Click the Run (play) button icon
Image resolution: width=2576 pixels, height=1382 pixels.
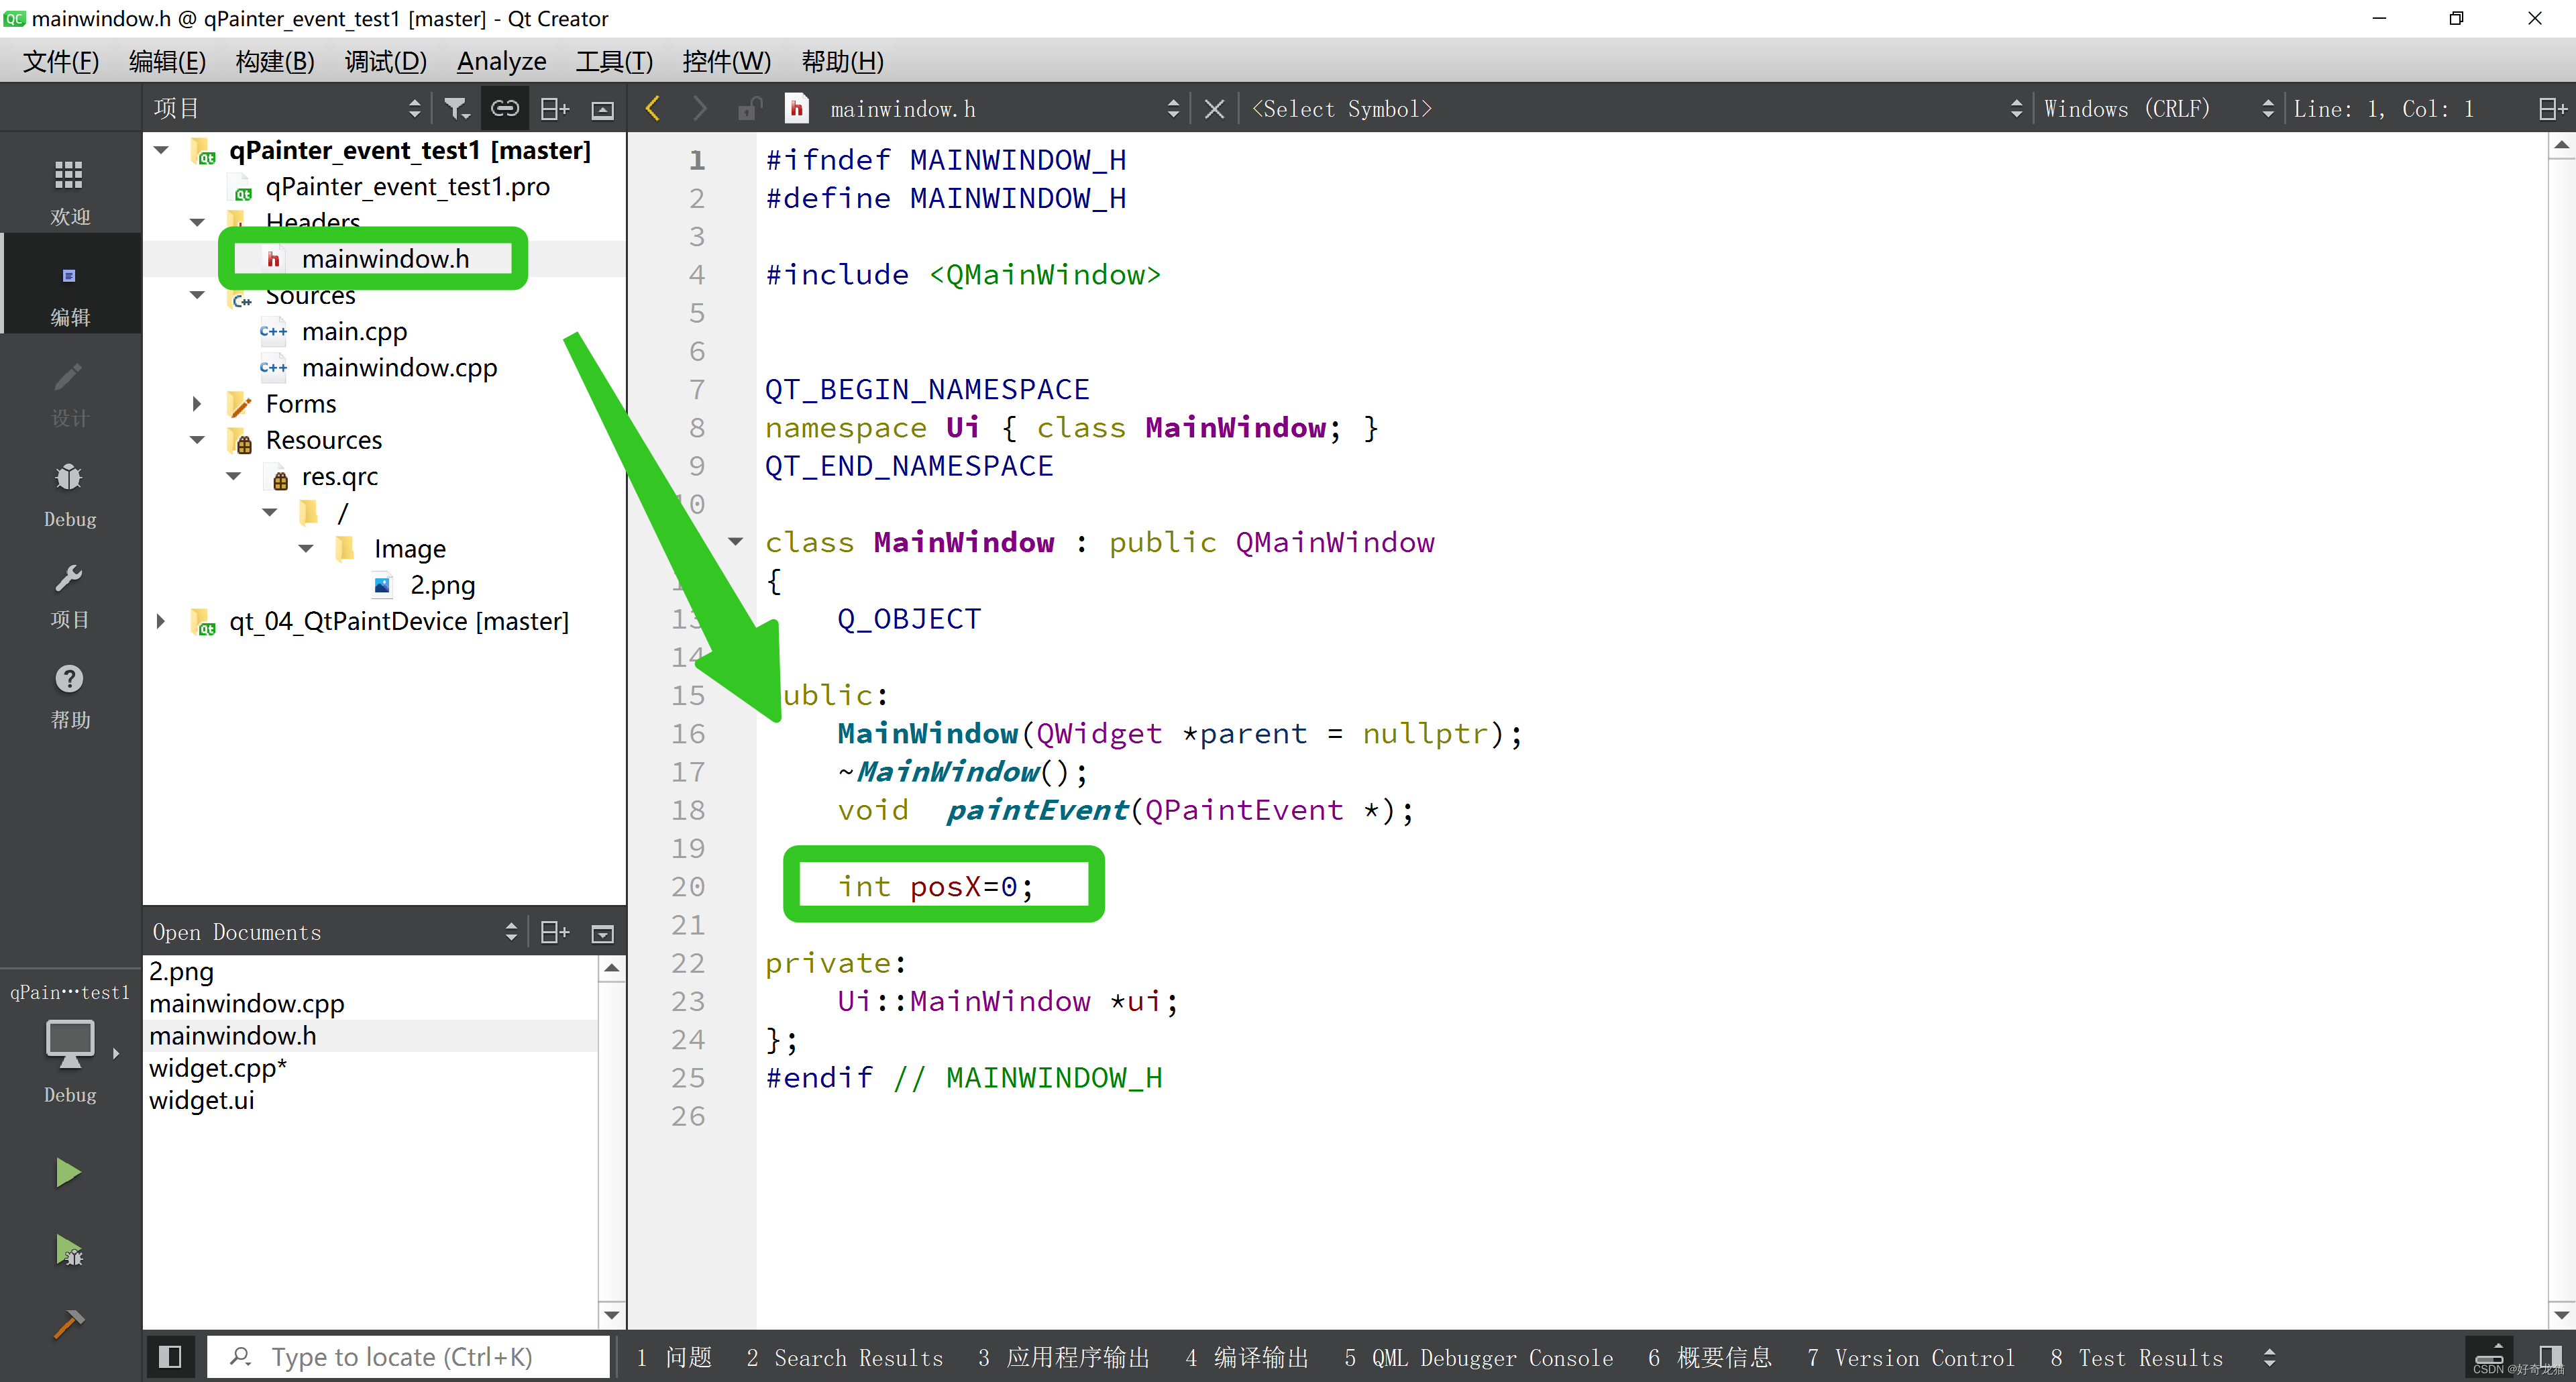[68, 1173]
